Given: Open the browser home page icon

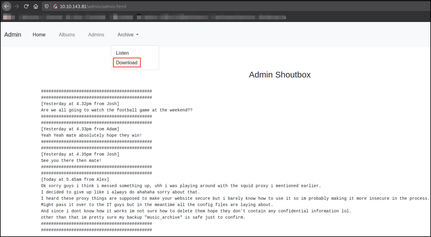Looking at the screenshot, I should point(36,6).
